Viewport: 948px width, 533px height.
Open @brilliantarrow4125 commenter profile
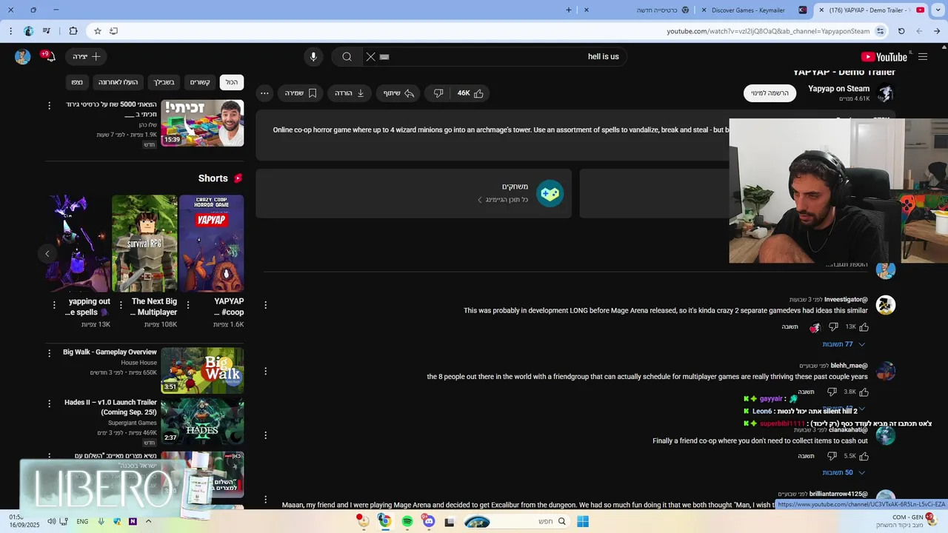pos(838,494)
